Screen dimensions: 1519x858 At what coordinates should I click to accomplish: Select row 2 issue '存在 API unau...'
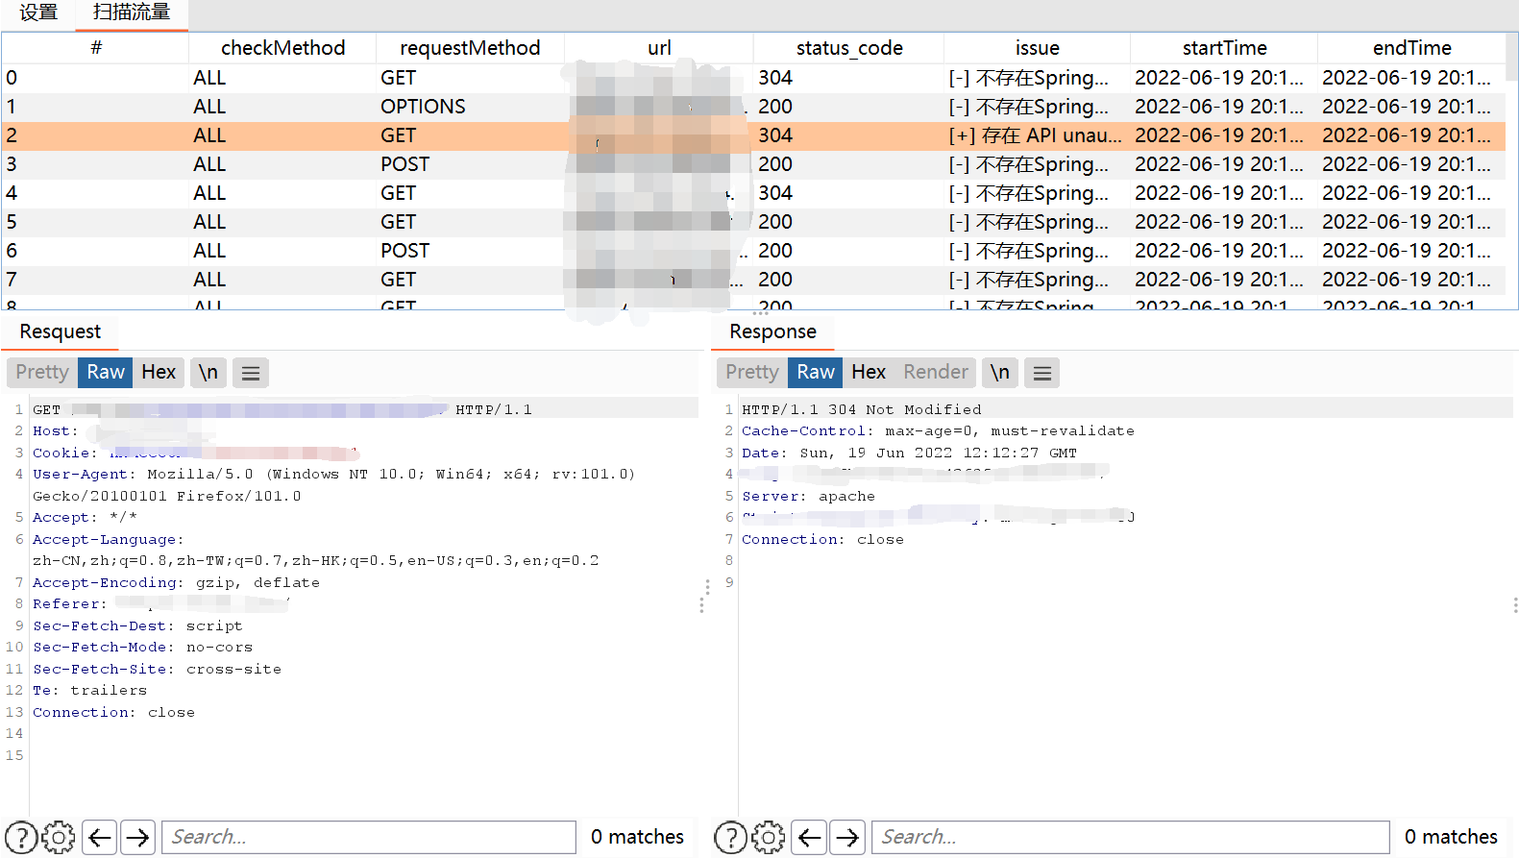(1036, 135)
